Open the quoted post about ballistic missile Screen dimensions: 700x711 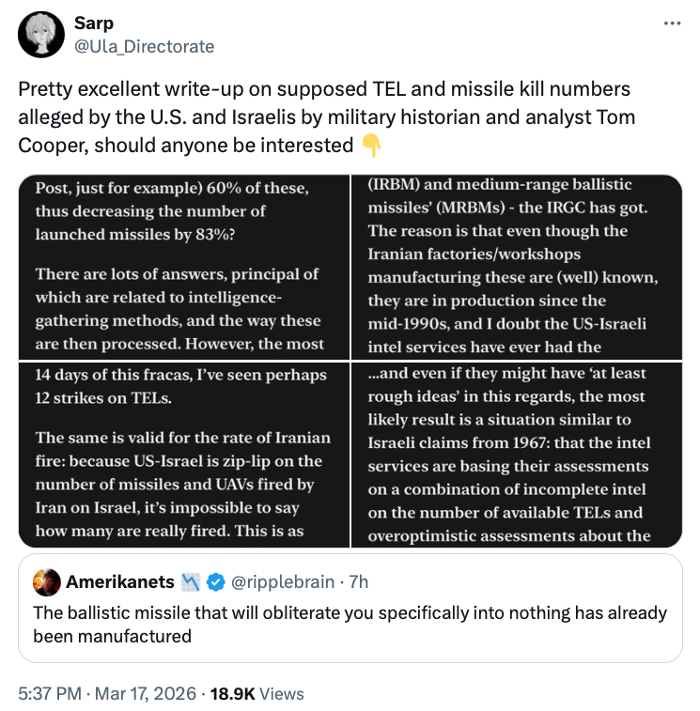click(x=350, y=625)
